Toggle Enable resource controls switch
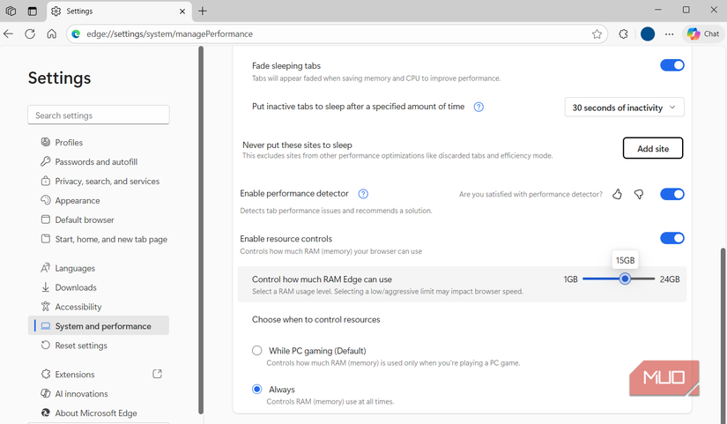 pyautogui.click(x=671, y=238)
